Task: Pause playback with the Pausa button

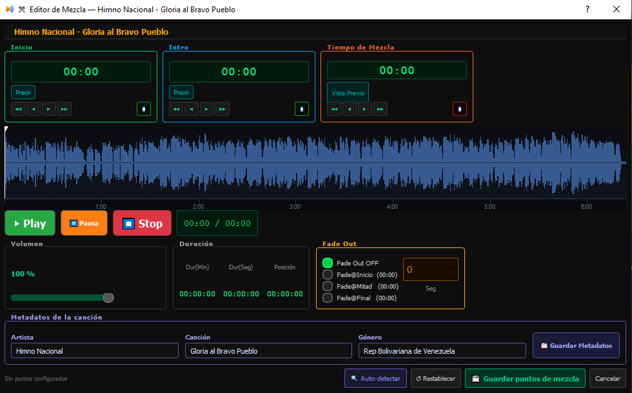Action: [84, 223]
